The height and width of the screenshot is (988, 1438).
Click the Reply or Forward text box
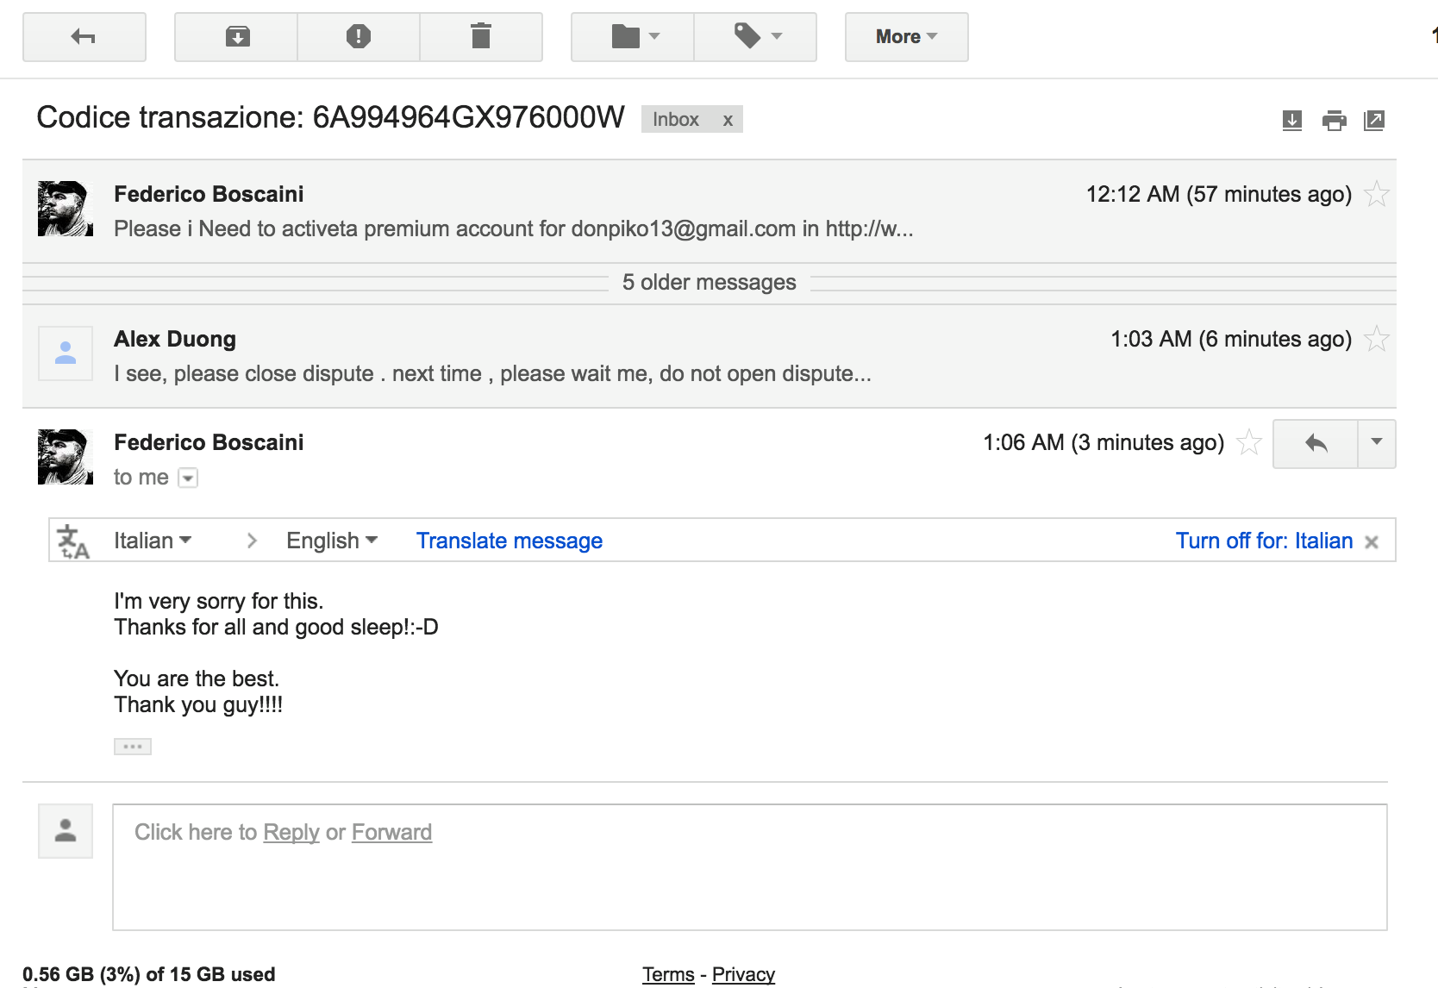click(x=749, y=867)
